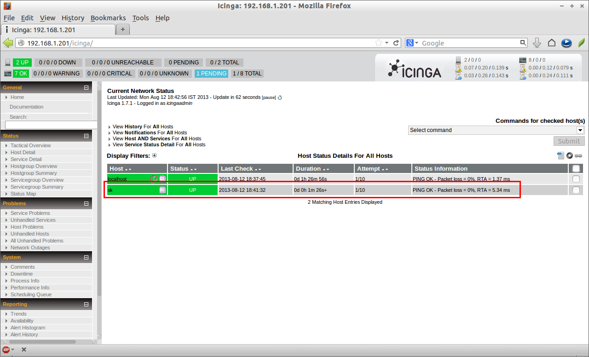The width and height of the screenshot is (589, 357).
Task: Reload the page using the reload icon
Action: click(396, 43)
